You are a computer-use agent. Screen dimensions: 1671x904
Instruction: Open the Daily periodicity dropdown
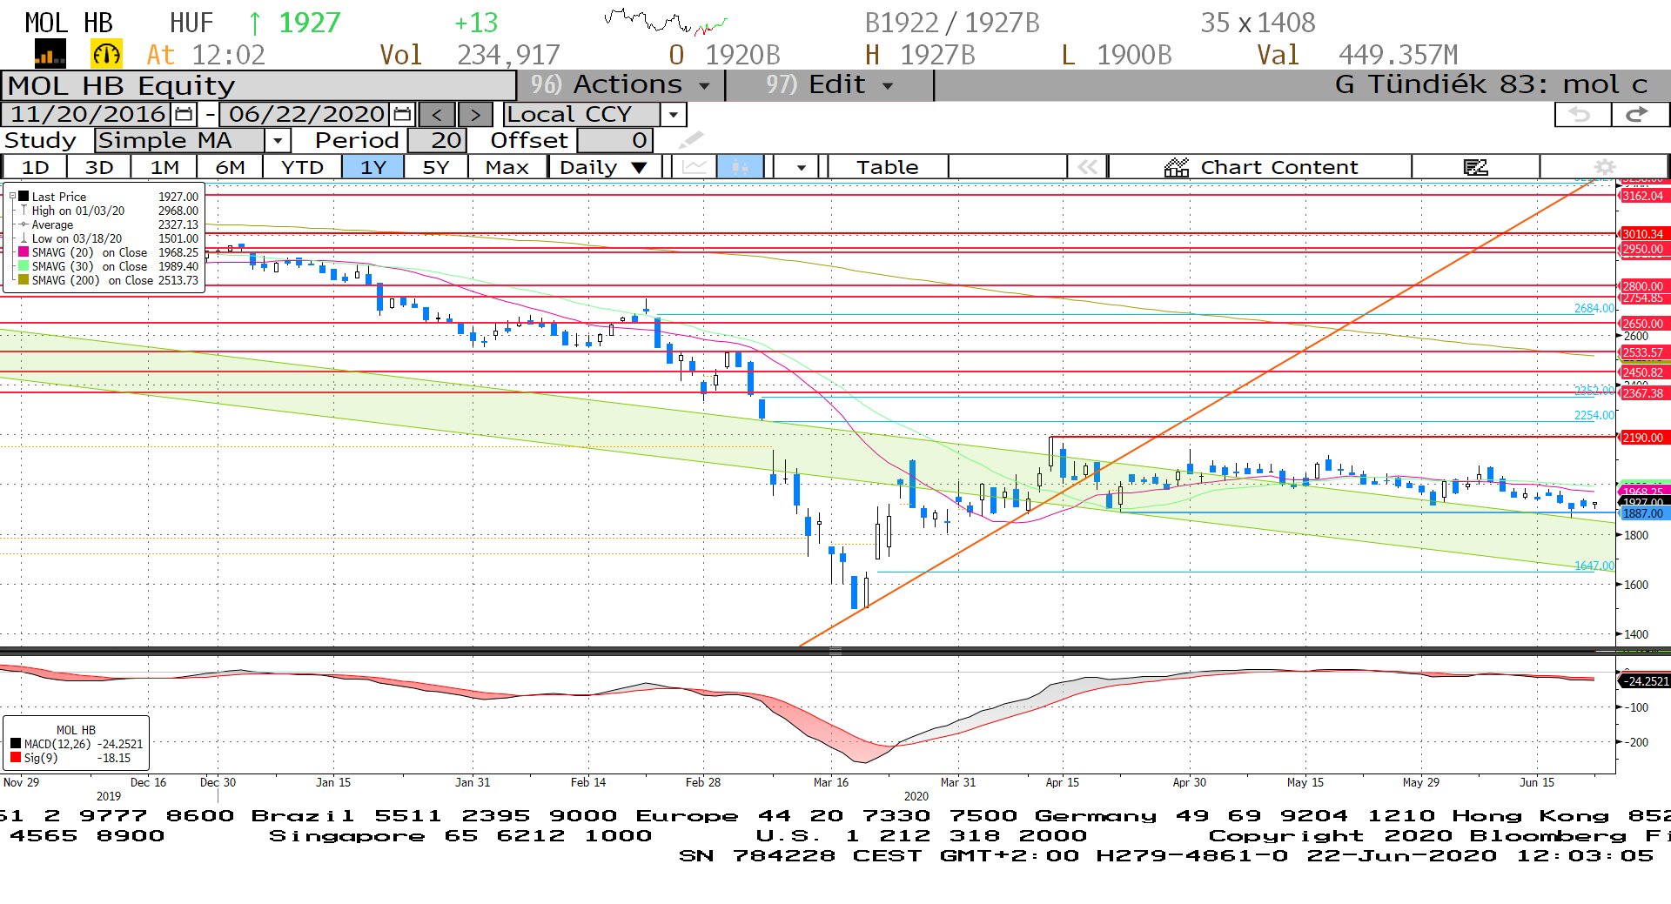click(605, 167)
